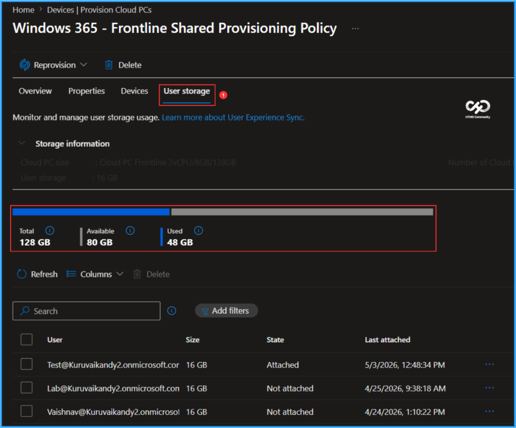Open more options for Lab@Kuruvaikandy2 row
516x428 pixels.
tap(489, 388)
